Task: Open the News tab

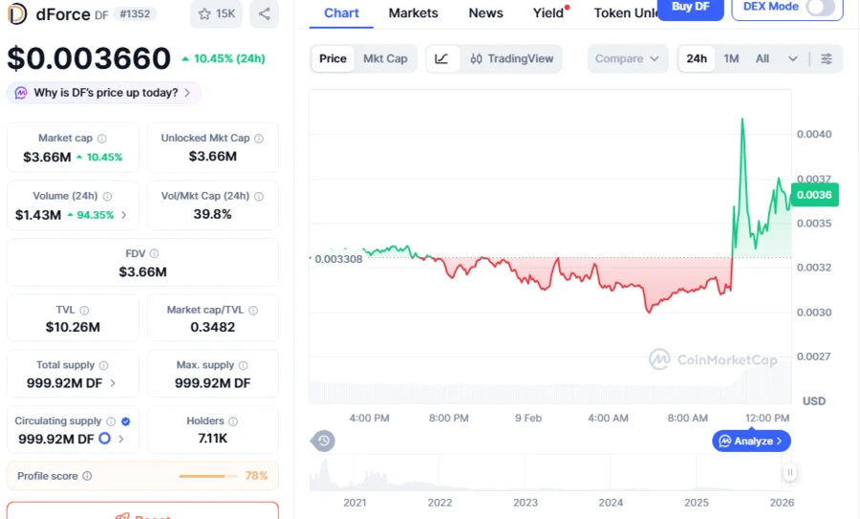Action: point(485,12)
